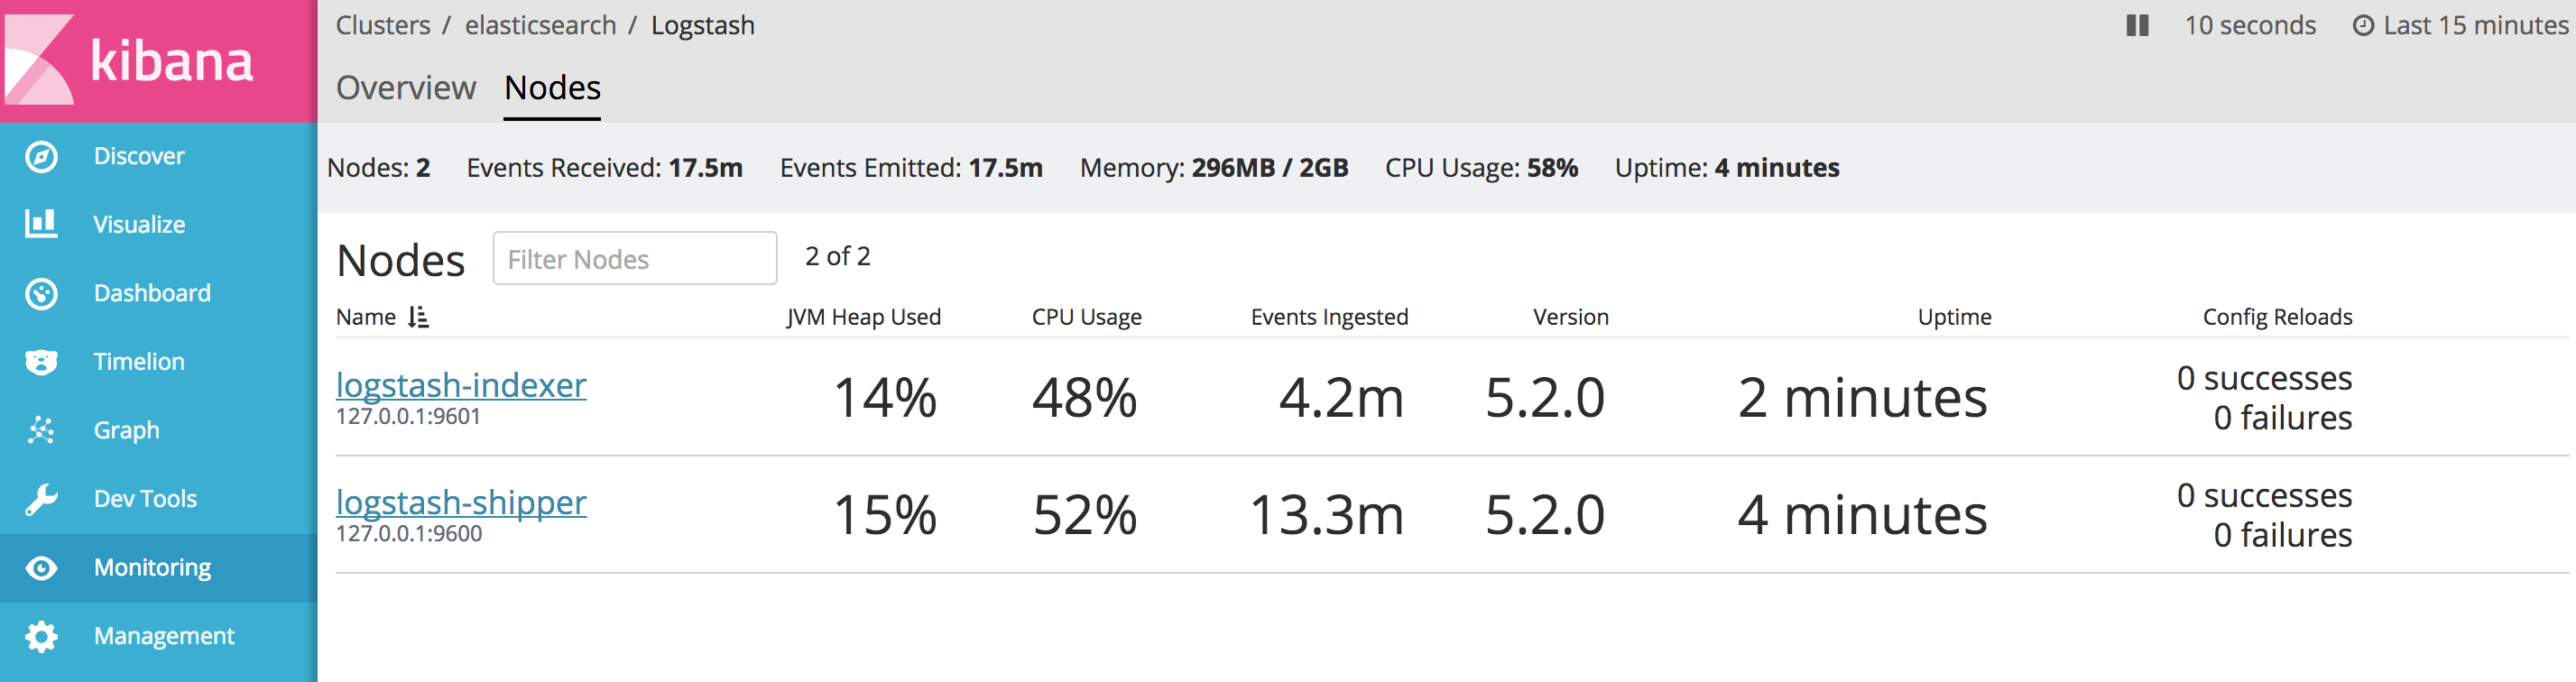Go to elasticsearch breadcrumb
This screenshot has width=2576, height=682.
pos(540,26)
